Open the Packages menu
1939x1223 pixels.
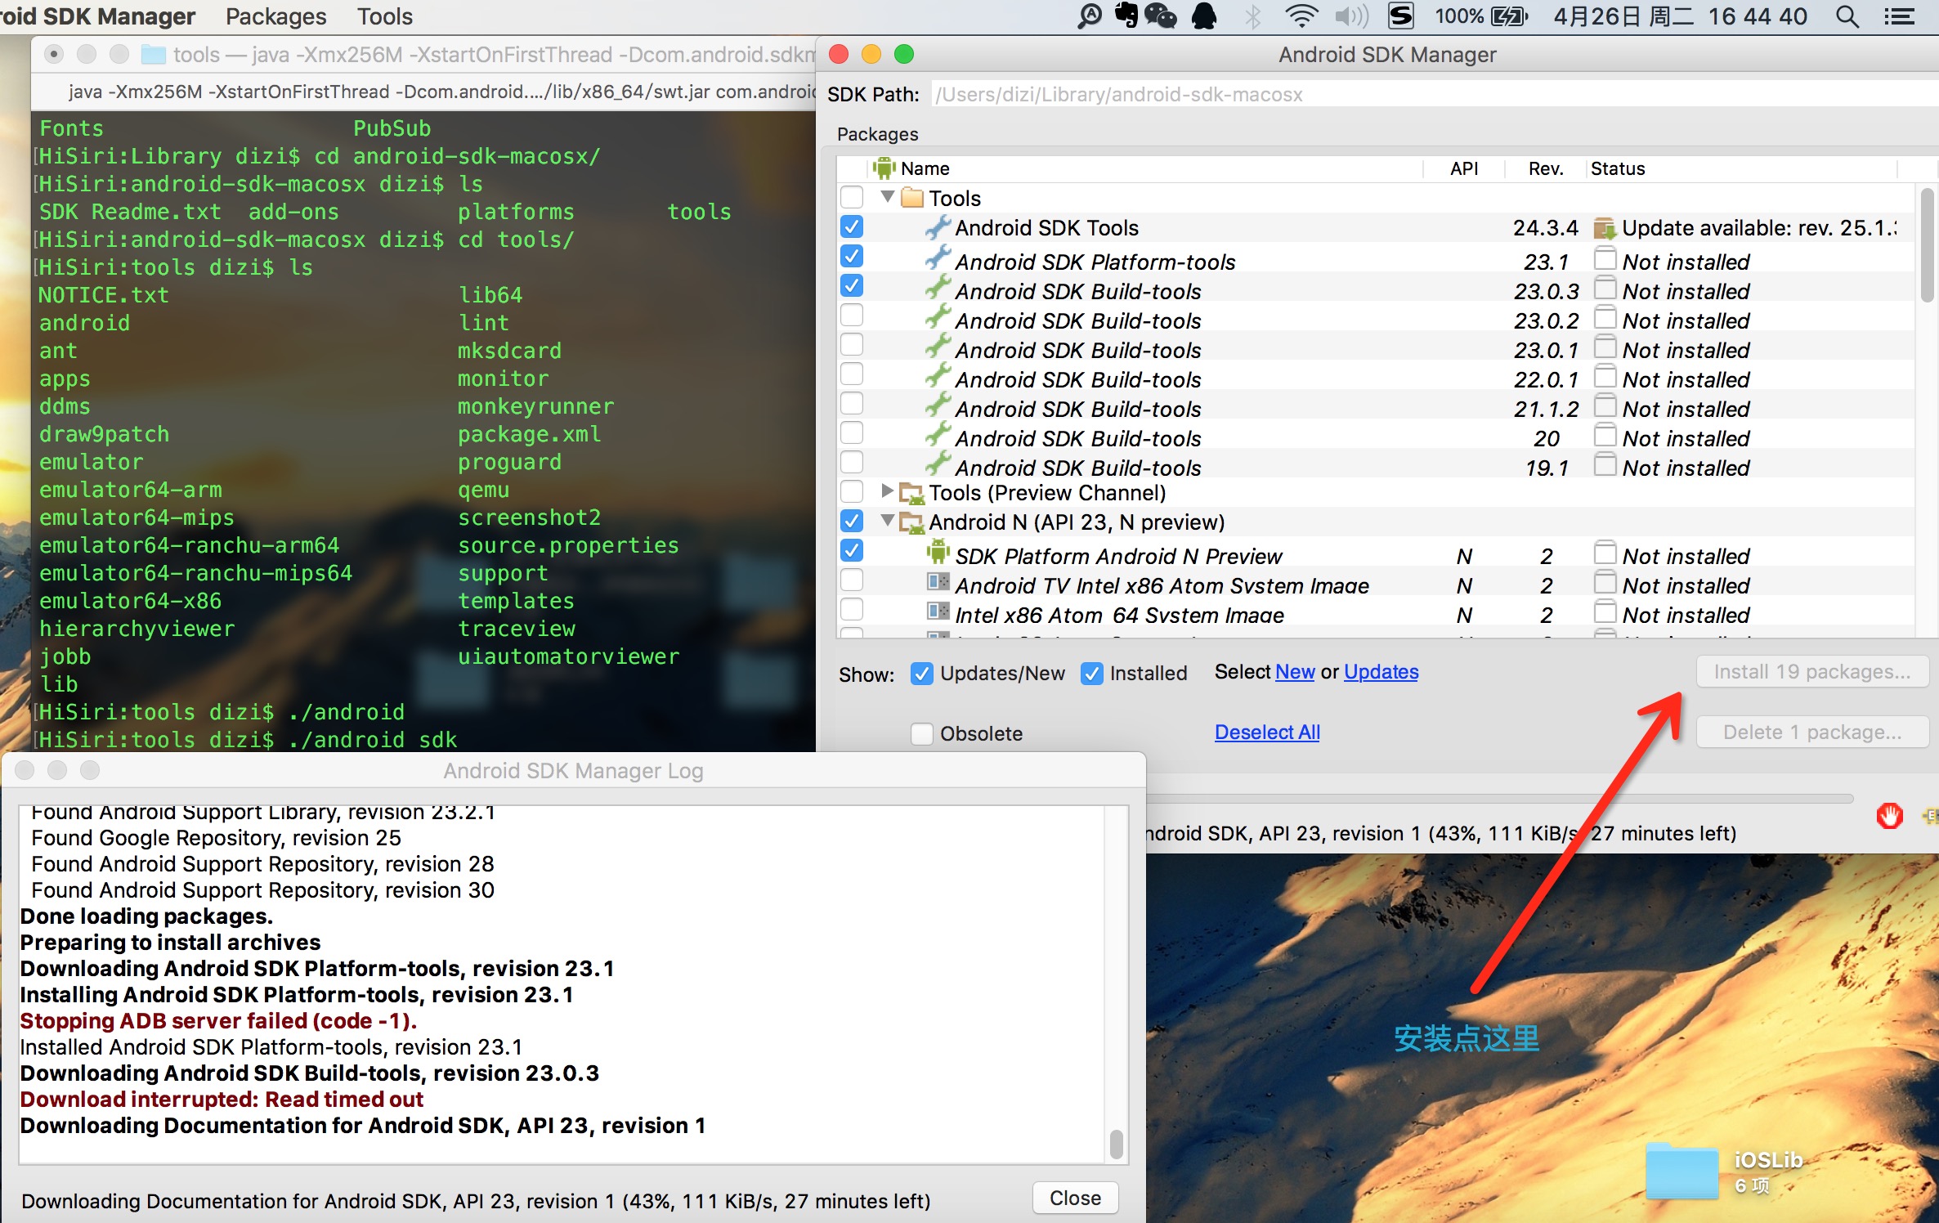[275, 16]
